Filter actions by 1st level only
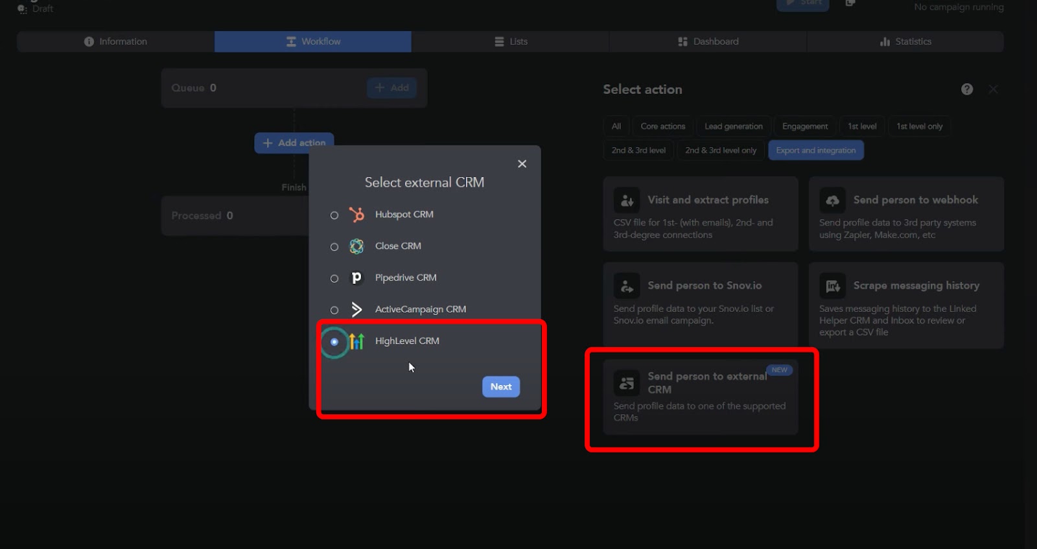 tap(920, 126)
